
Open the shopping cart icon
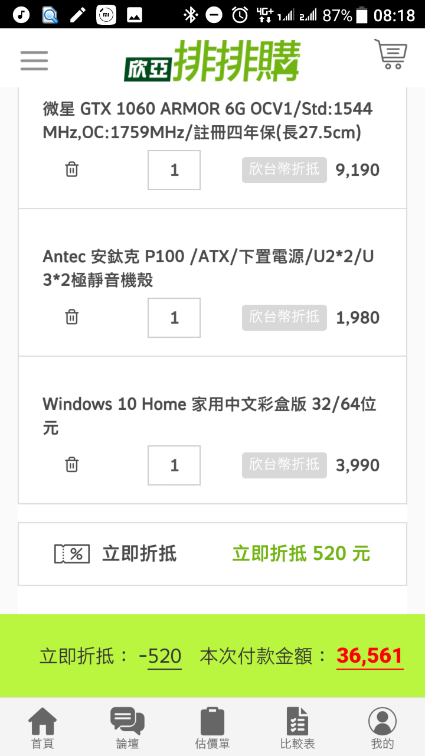[x=391, y=54]
